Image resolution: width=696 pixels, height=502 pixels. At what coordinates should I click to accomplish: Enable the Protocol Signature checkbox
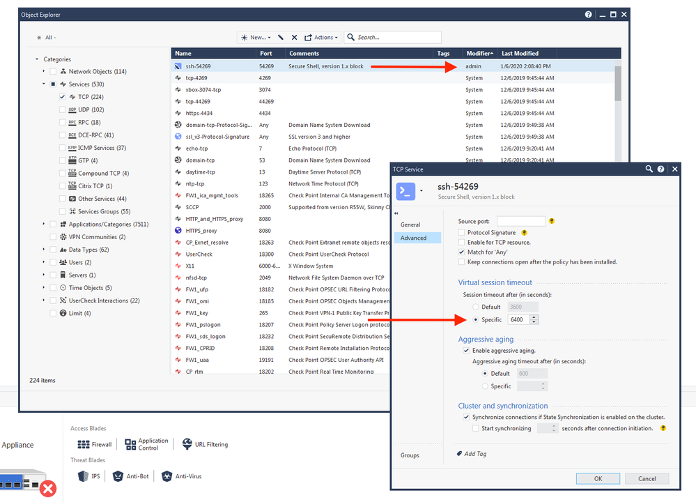point(462,232)
